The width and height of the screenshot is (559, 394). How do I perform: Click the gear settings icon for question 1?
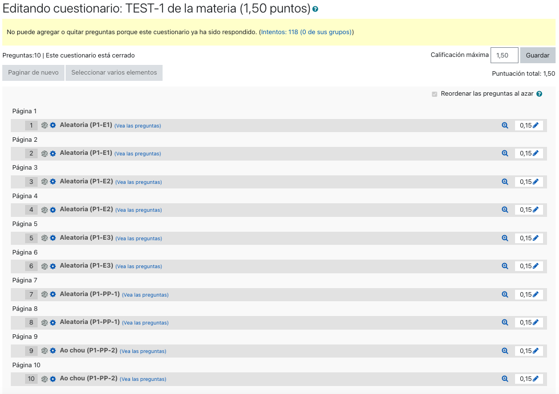coord(52,125)
